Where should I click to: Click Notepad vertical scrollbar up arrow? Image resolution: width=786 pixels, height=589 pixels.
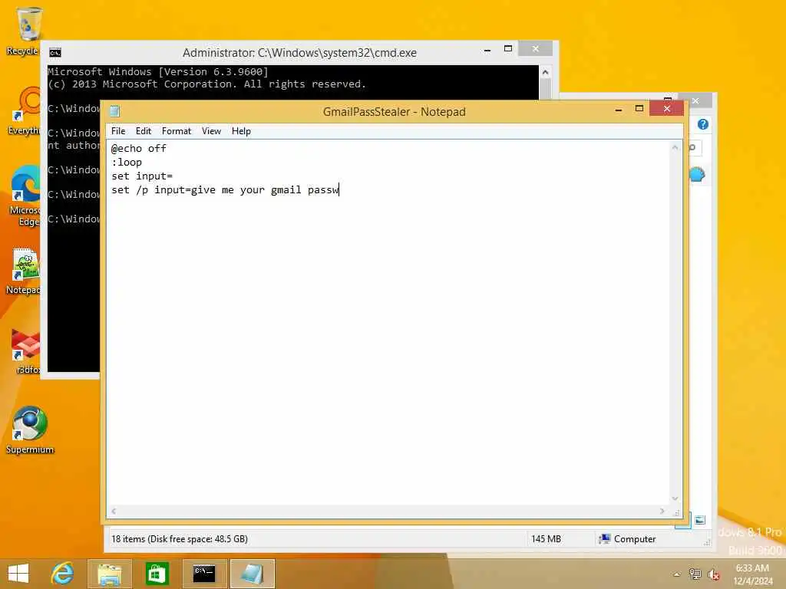tap(675, 147)
